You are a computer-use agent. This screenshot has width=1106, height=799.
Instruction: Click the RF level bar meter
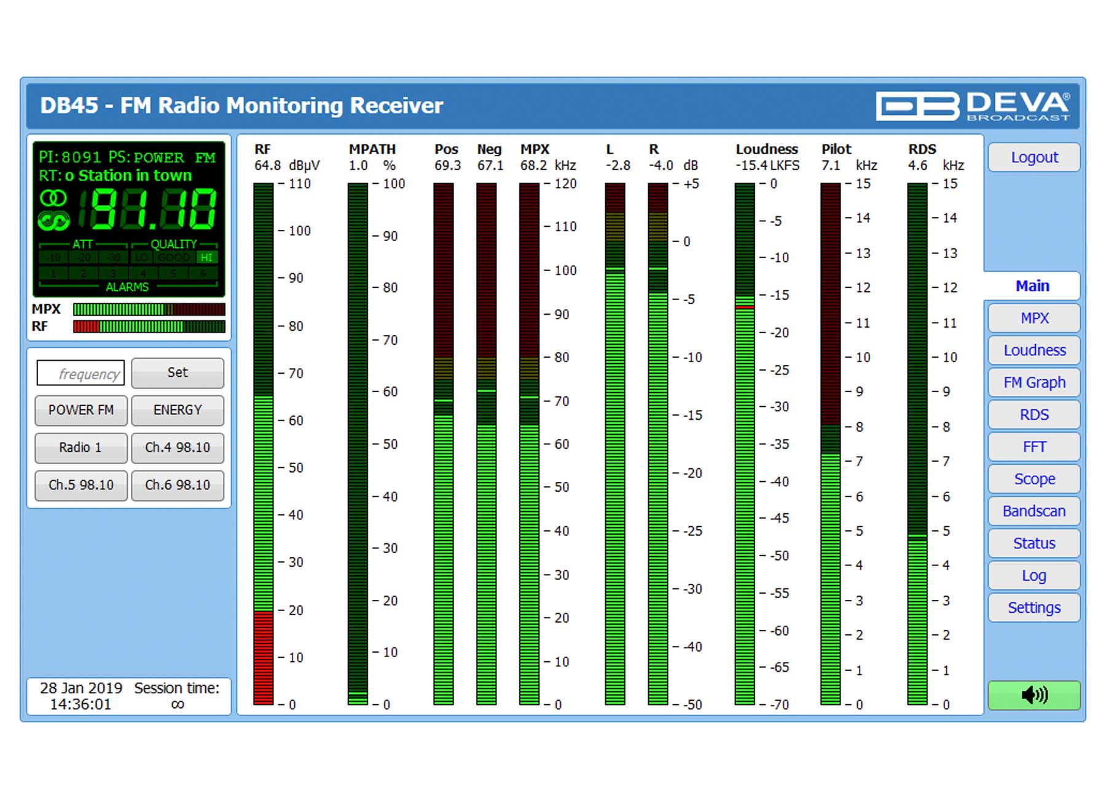coord(264,444)
